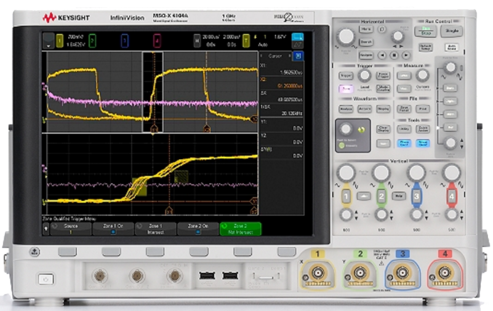Toggle the green channel 2 key

click(382, 197)
